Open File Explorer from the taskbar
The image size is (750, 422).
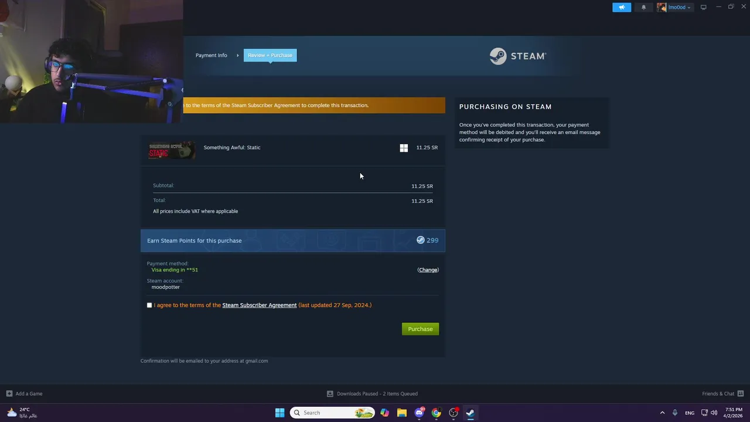coord(401,413)
